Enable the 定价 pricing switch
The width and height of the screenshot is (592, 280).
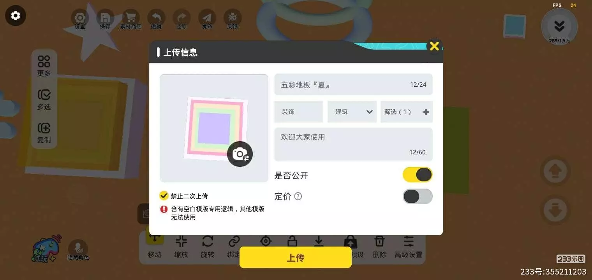418,196
